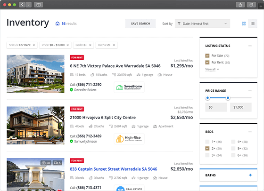Click the home icon beside 56 results
Viewport: 264px width, 191px height.
click(58, 24)
